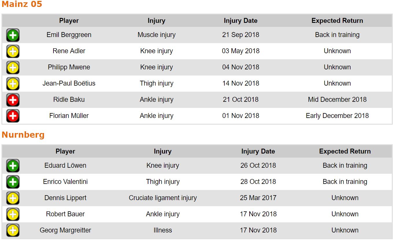Click the yellow status icon beside Dennis Lippert

tap(13, 198)
